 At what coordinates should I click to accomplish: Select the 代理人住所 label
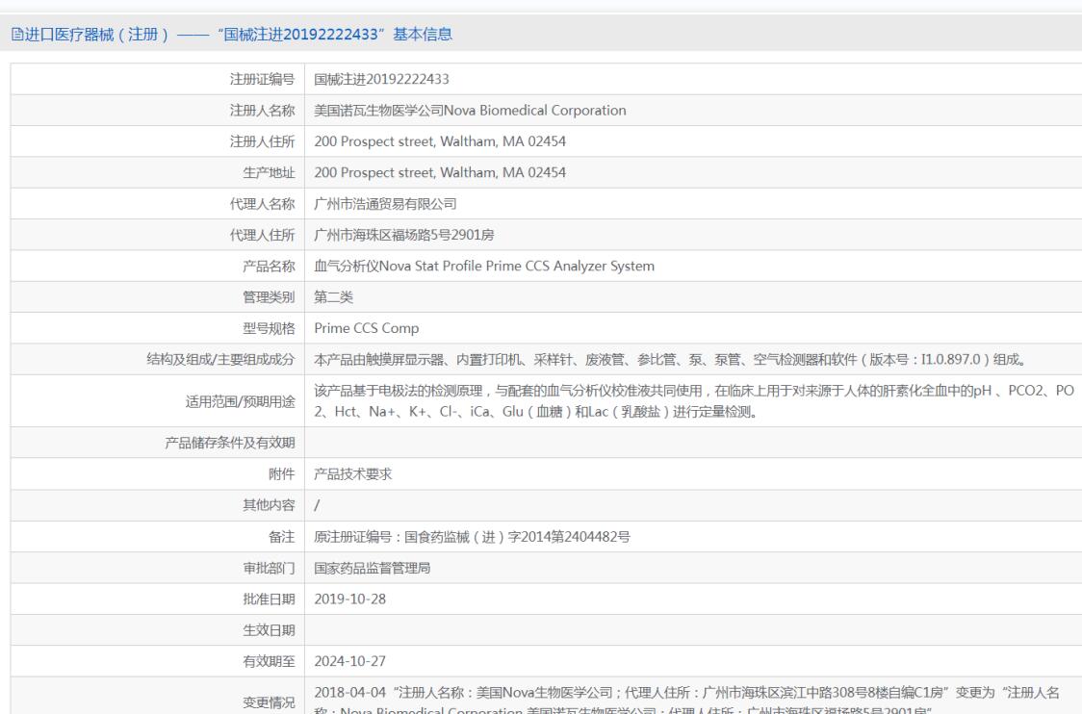click(x=262, y=235)
